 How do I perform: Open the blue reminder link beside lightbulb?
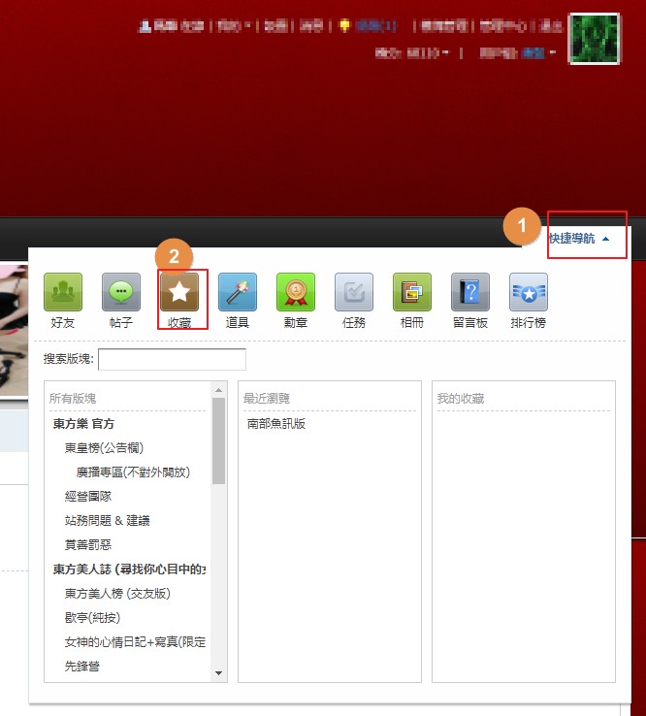point(375,26)
